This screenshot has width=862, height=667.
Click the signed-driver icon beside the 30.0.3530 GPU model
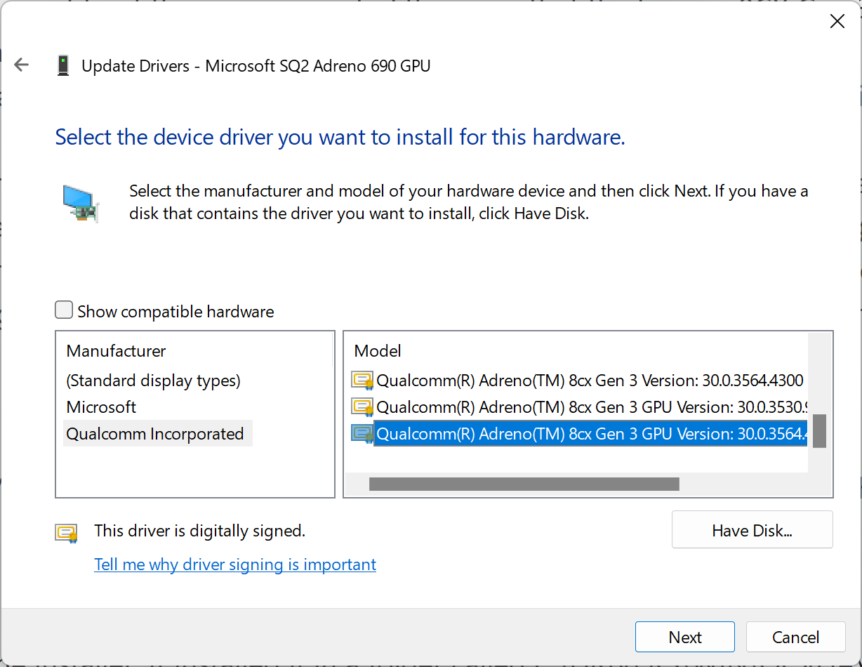pos(362,407)
